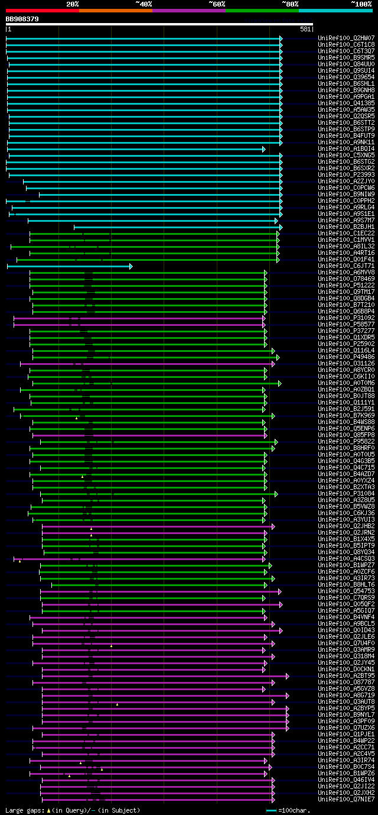Open the hit UniRef100_Q41385
Image resolution: width=378 pixels, height=815 pixels.
(346, 104)
